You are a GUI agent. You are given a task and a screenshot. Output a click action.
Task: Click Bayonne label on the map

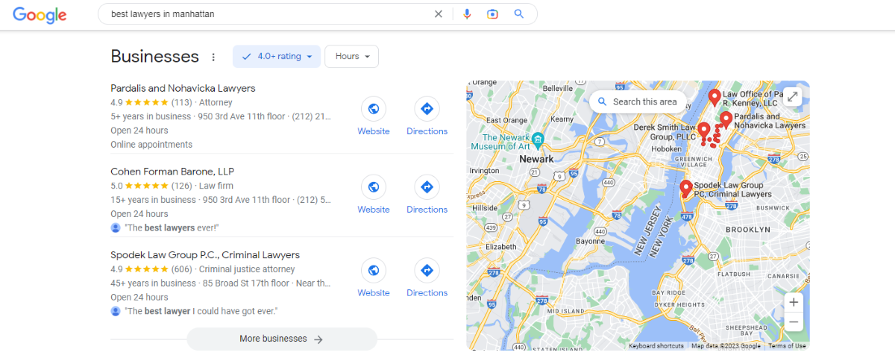(591, 242)
